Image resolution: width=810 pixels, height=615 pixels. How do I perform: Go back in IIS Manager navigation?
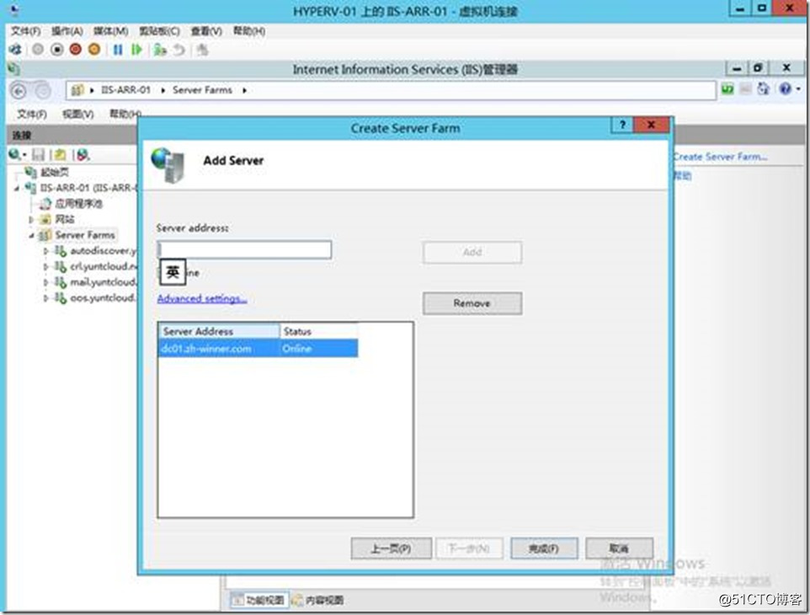[19, 92]
